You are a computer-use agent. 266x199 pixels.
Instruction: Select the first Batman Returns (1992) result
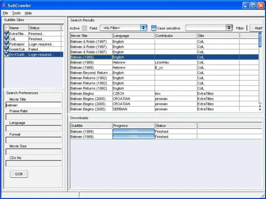(x=164, y=78)
